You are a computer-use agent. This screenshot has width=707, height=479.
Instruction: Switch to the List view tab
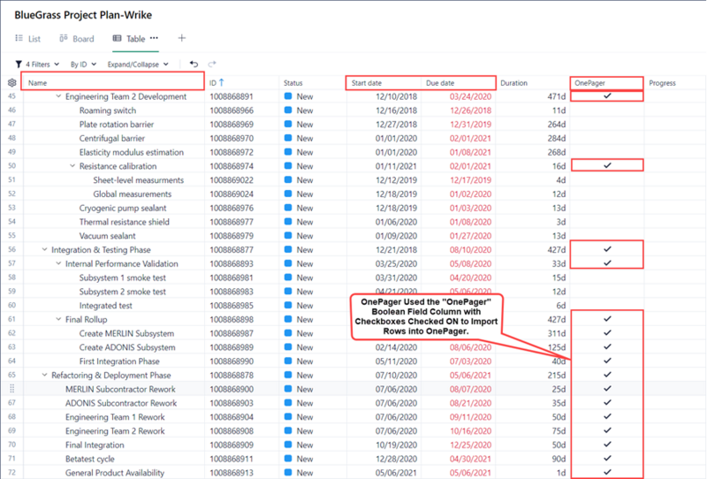[28, 39]
